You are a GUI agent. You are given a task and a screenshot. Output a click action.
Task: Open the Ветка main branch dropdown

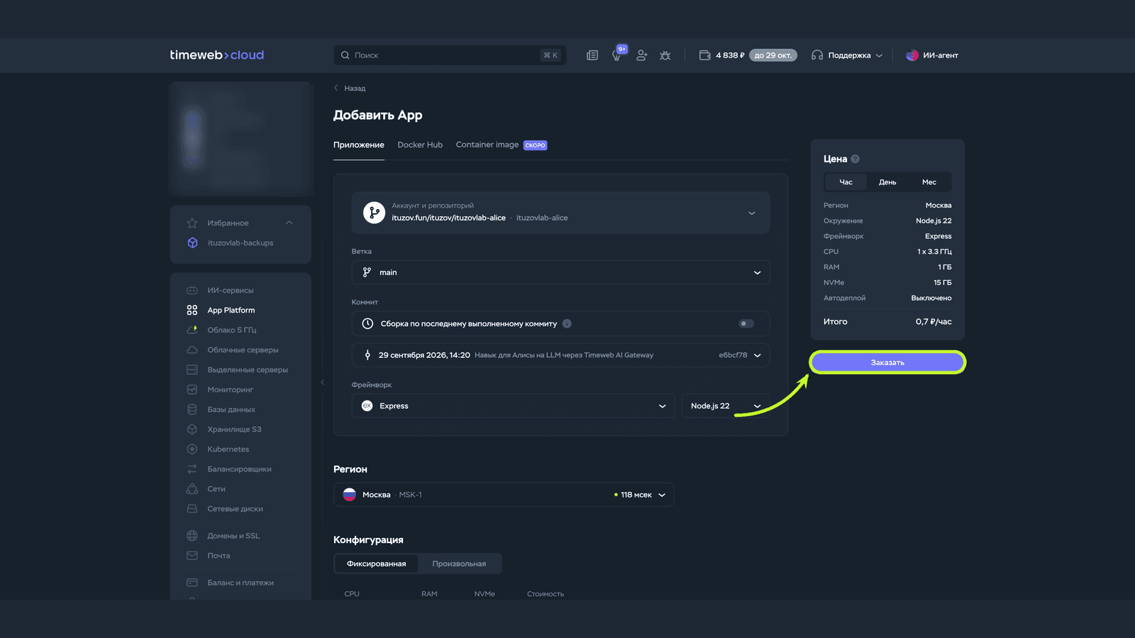point(560,272)
